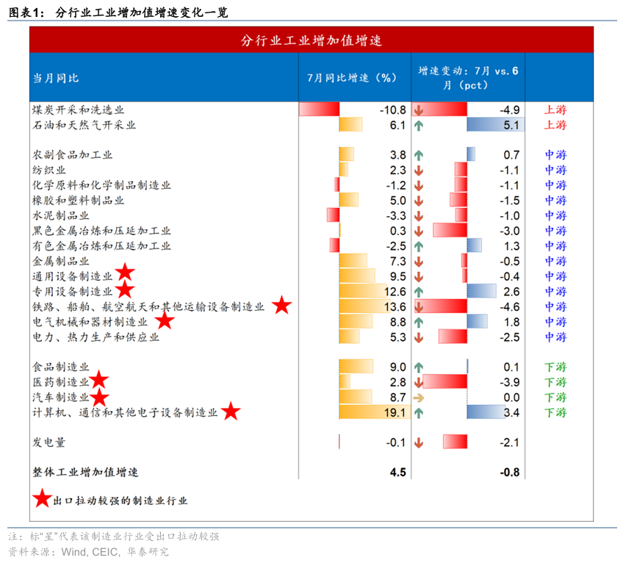Click the legend text 出口拉动较强的制造业行业

[120, 501]
